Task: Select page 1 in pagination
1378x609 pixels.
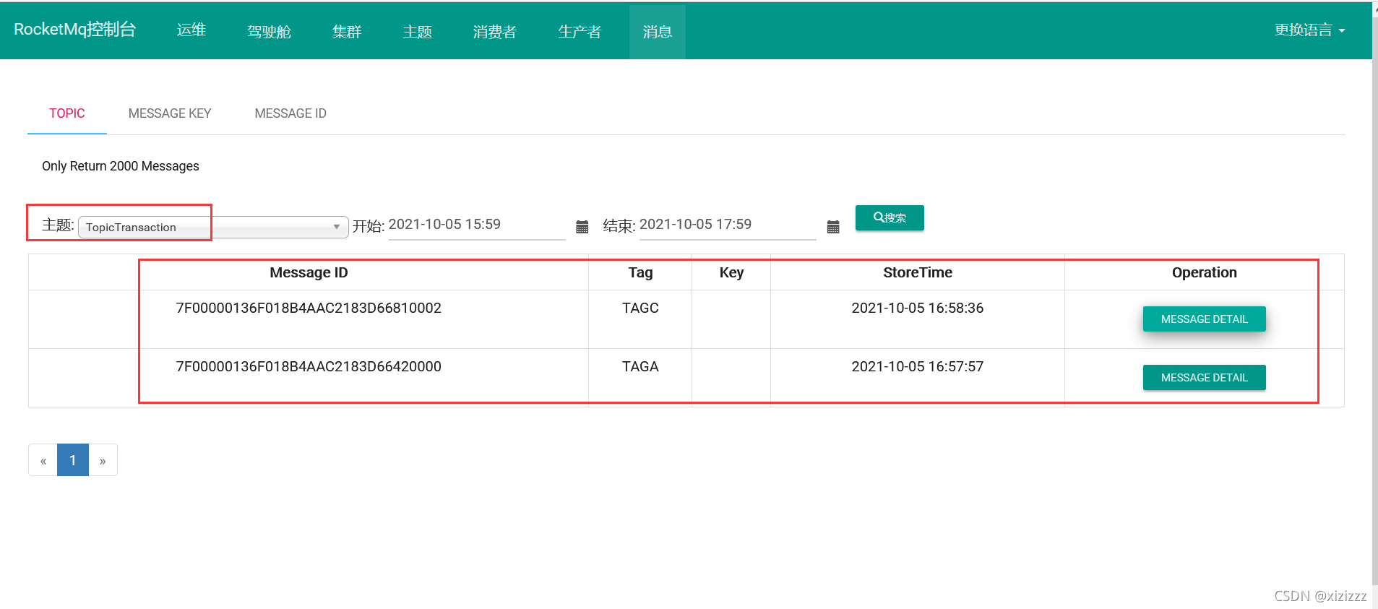Action: click(x=73, y=460)
